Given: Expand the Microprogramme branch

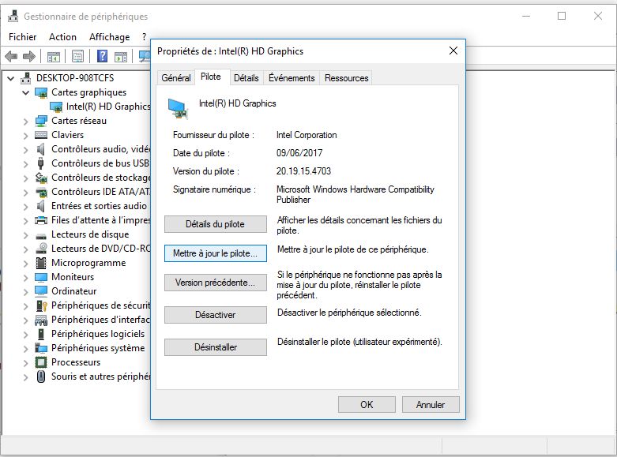Looking at the screenshot, I should coord(26,264).
